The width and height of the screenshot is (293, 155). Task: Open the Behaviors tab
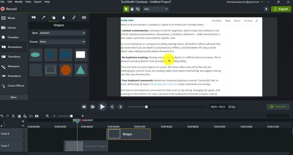click(14, 66)
